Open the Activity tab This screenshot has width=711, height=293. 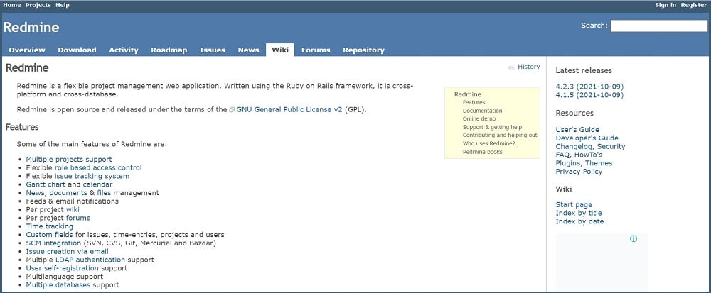click(x=123, y=50)
